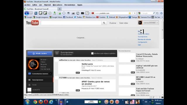This screenshot has width=187, height=105.
Task: Click the Firefox back arrow button
Action: click(x=27, y=13)
